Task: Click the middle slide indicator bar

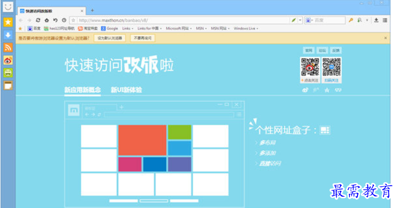Action: pos(154,200)
